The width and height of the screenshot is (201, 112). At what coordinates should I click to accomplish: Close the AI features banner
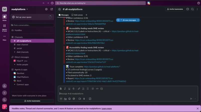[x=198, y=109]
